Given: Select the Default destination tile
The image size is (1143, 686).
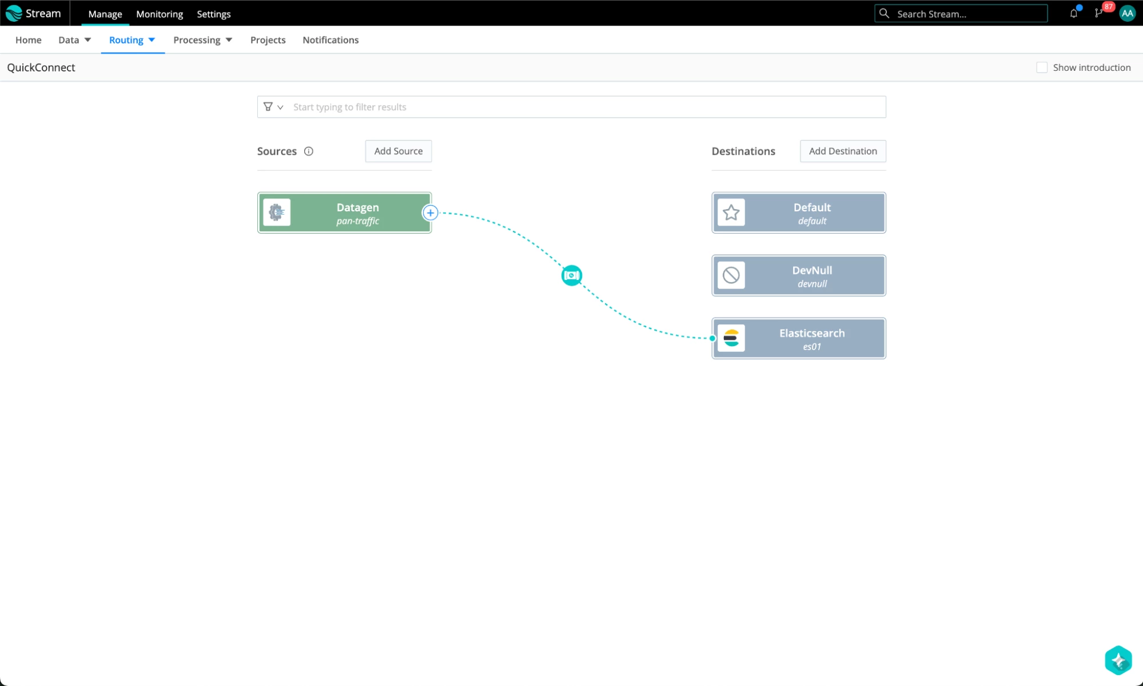Looking at the screenshot, I should click(x=799, y=212).
